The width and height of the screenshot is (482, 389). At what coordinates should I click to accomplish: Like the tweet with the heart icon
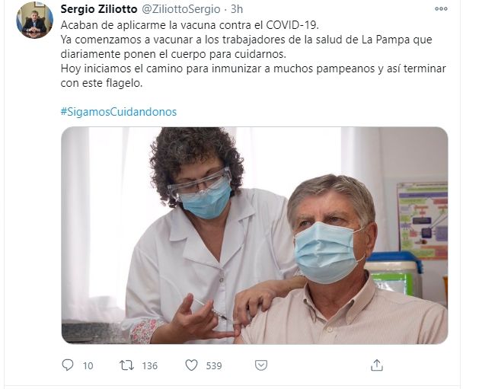coord(192,365)
